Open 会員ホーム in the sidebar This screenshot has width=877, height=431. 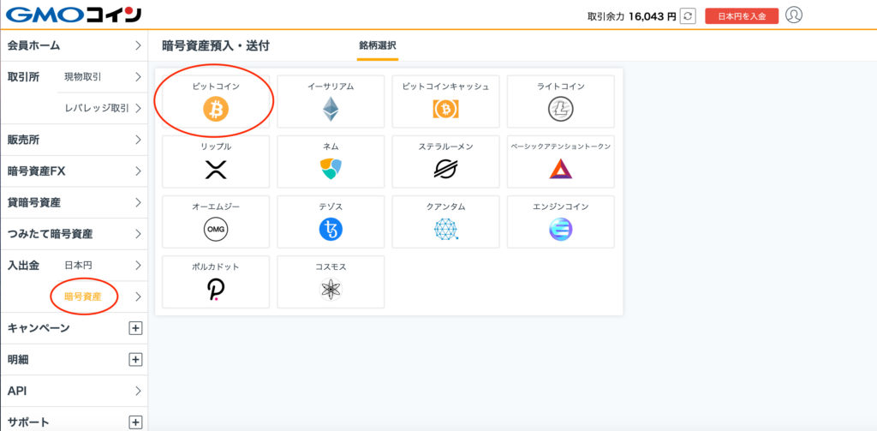click(x=74, y=46)
